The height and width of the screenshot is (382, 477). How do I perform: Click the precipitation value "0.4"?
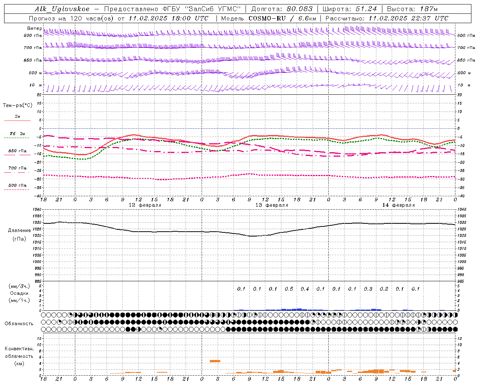305,289
